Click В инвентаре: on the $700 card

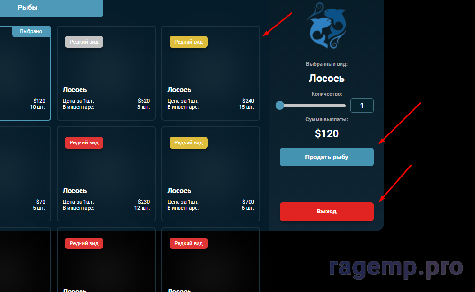[183, 208]
